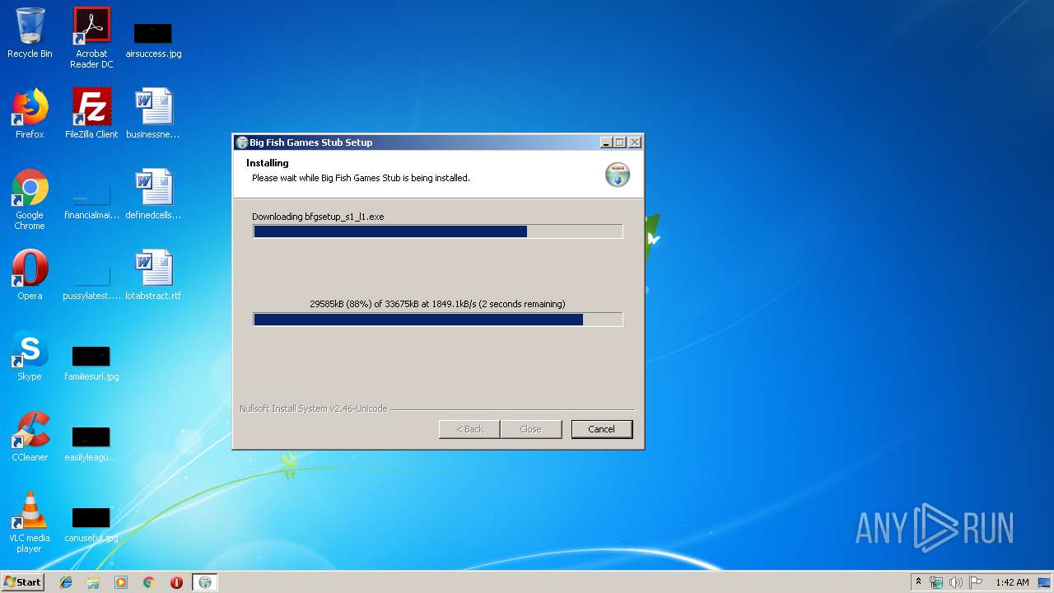The height and width of the screenshot is (593, 1054).
Task: Launch the Opera desktop shortcut
Action: pyautogui.click(x=30, y=275)
